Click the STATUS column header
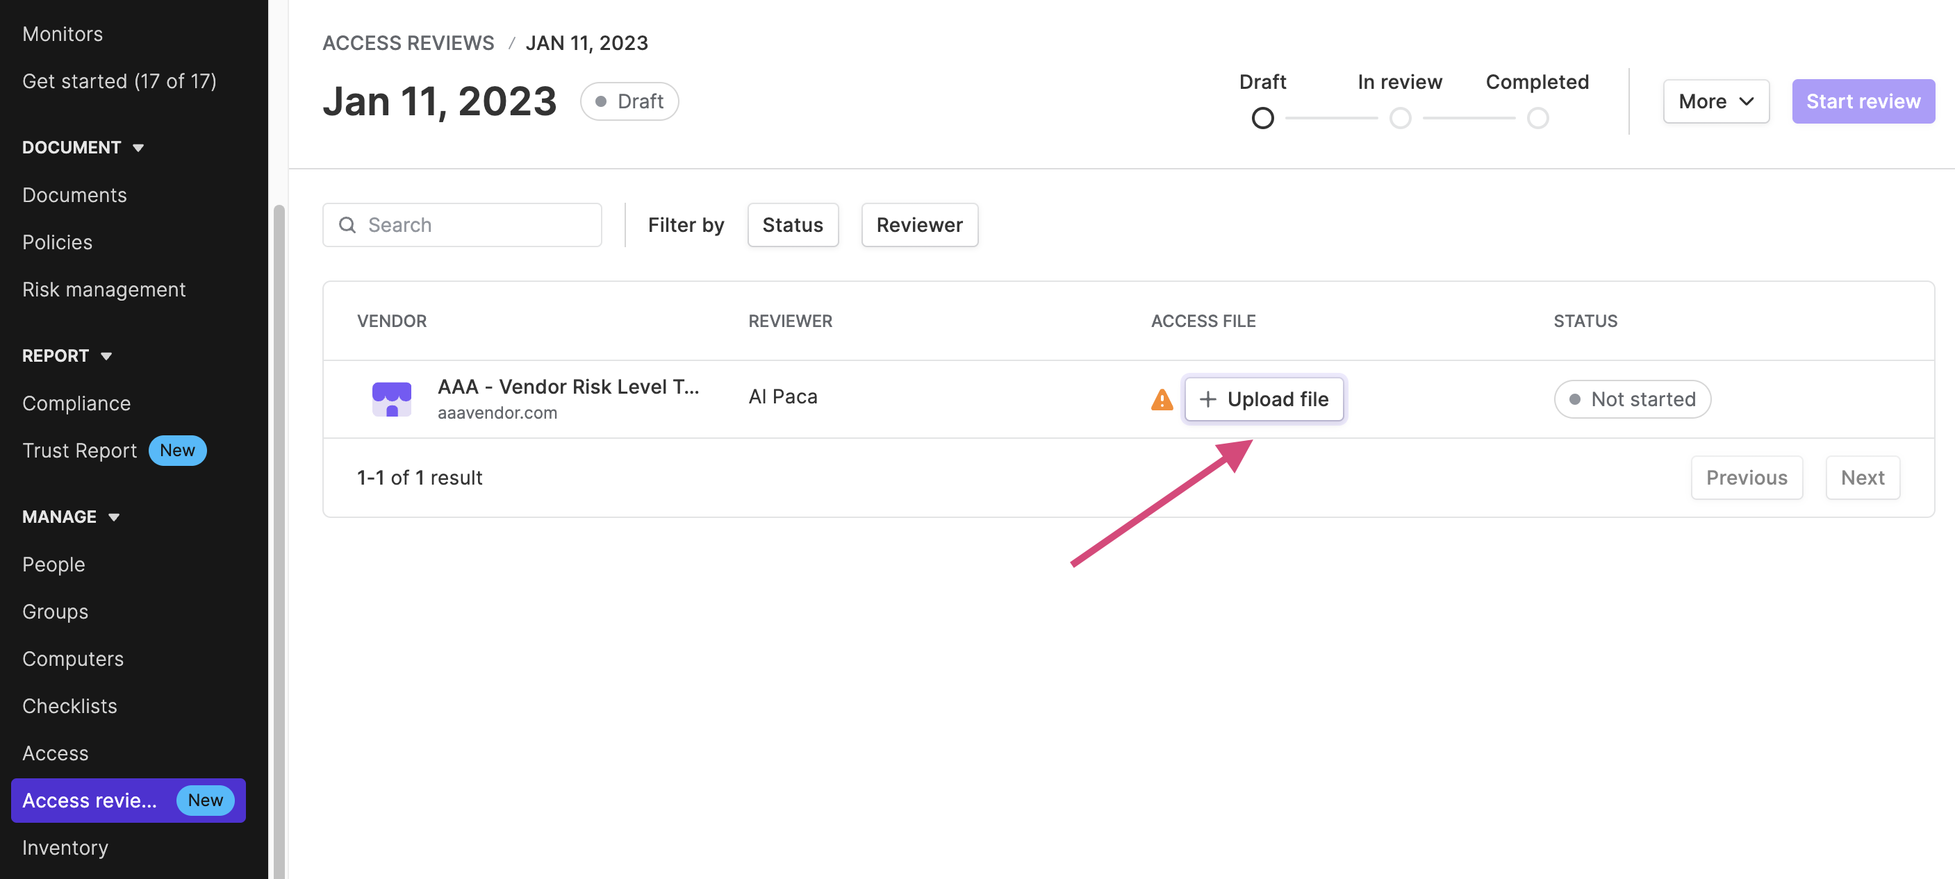 (x=1585, y=321)
